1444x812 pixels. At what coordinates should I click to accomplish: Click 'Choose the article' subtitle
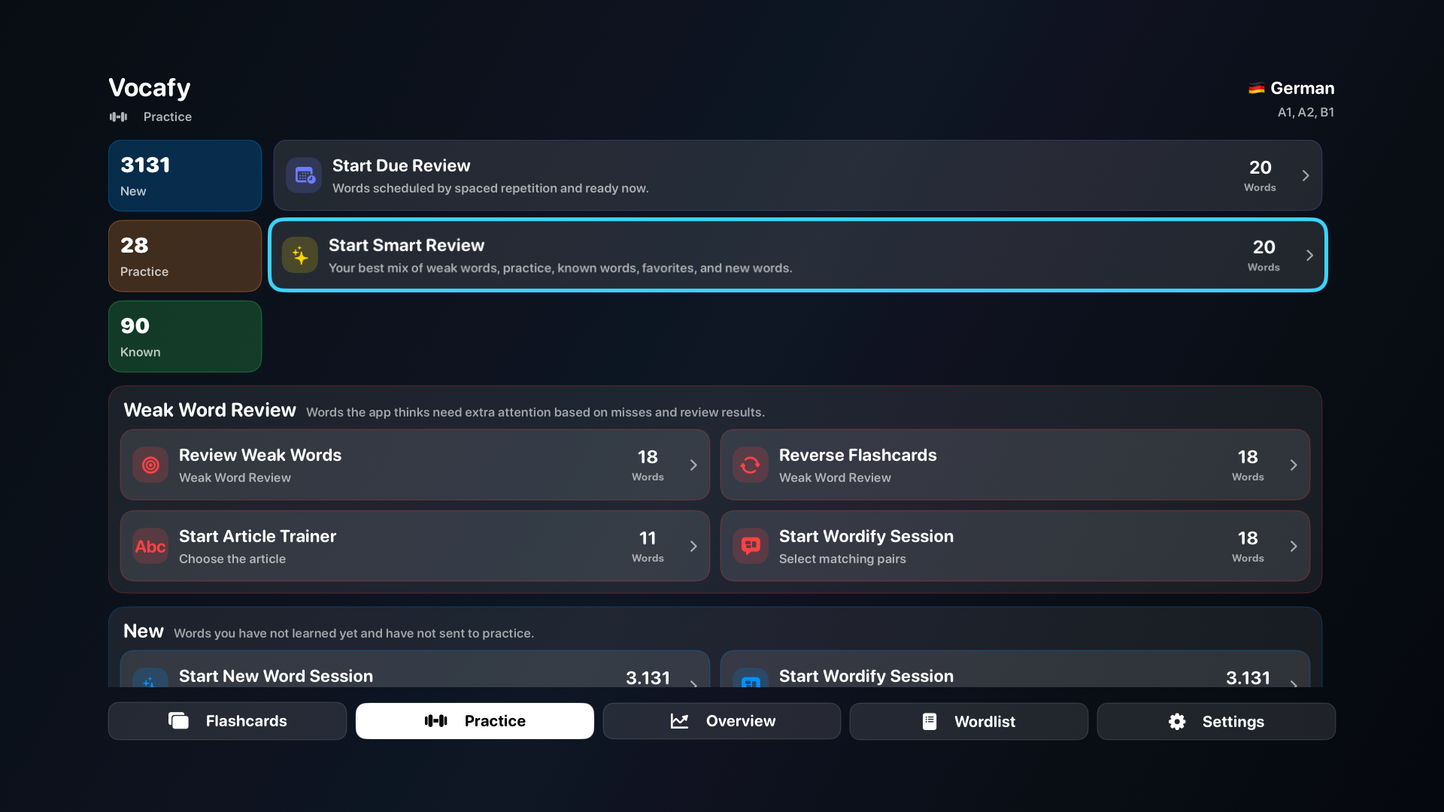click(x=232, y=559)
